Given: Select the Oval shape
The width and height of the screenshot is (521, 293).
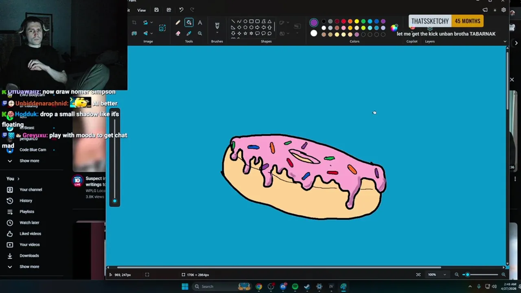Looking at the screenshot, I should point(245,21).
